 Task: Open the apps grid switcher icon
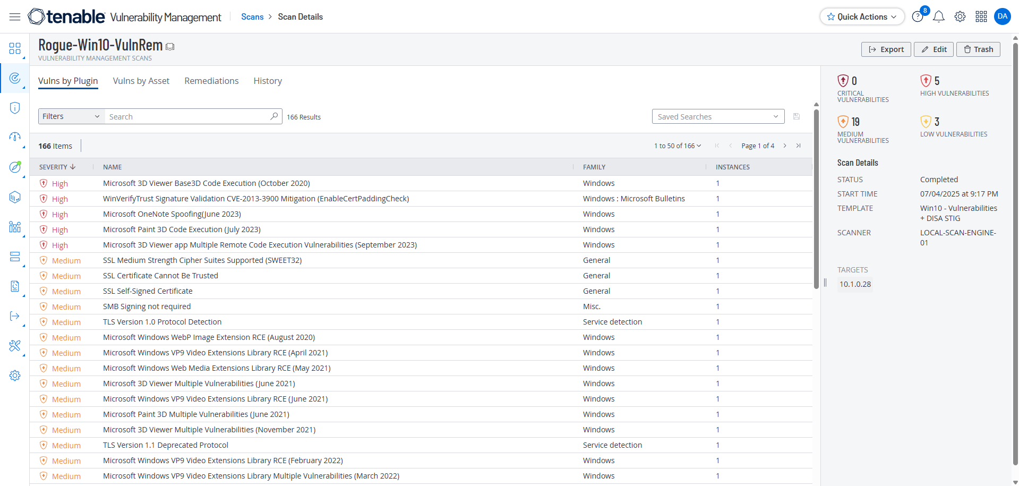click(981, 17)
